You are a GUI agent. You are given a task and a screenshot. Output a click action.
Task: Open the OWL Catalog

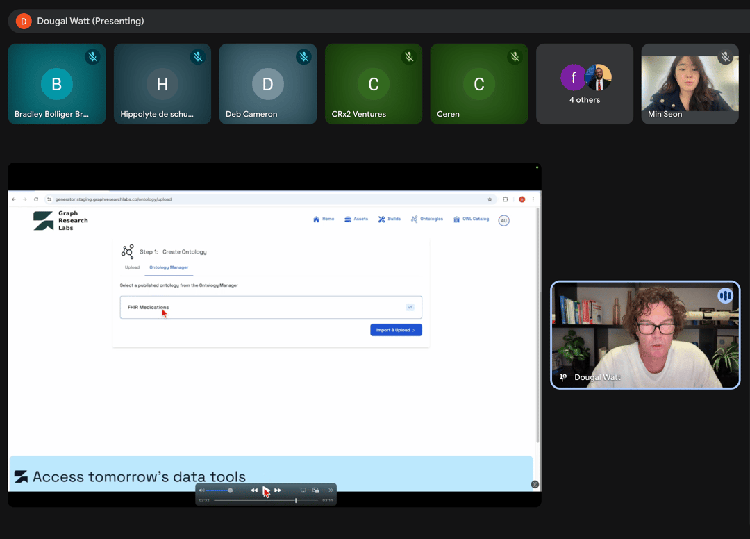point(471,219)
